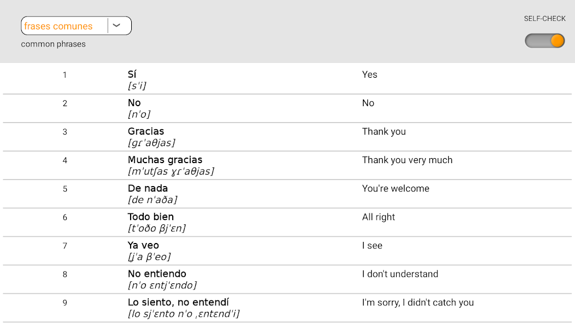Click row number 9
575x324 pixels.
65,303
